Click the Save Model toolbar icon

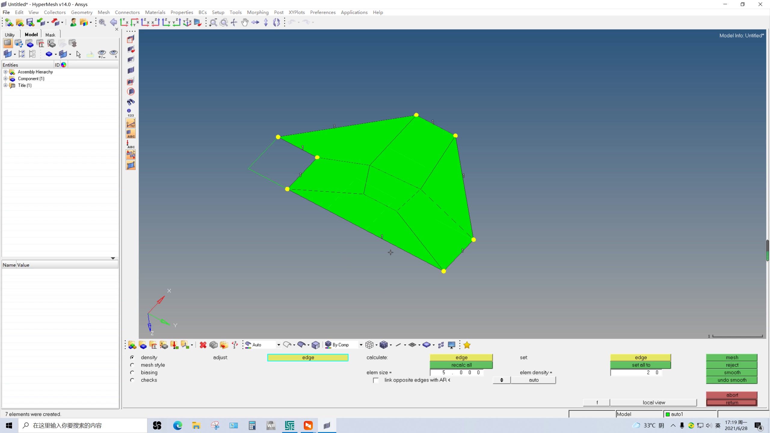[30, 22]
